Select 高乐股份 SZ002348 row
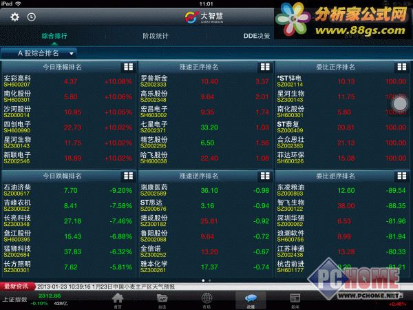Screen dimensions: 413x310 (204, 96)
